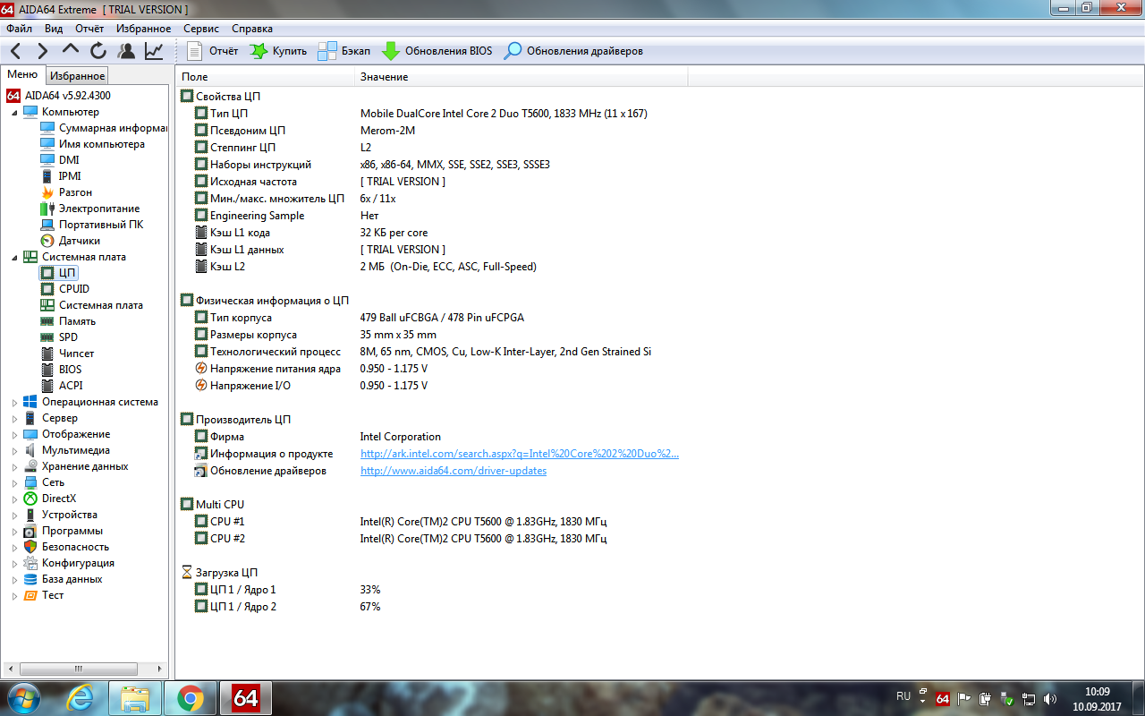The image size is (1145, 716).
Task: Open the Отчёт report toolbar button
Action: pyautogui.click(x=212, y=51)
